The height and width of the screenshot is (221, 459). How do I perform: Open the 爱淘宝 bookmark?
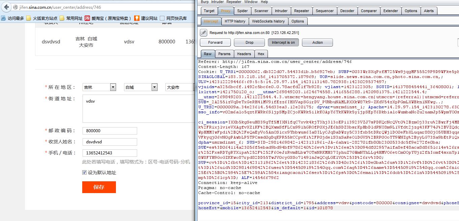pyautogui.click(x=108, y=18)
